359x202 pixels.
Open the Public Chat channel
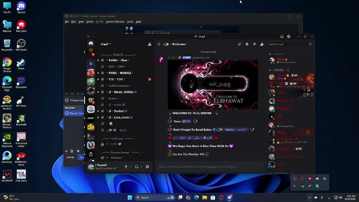coord(125,60)
